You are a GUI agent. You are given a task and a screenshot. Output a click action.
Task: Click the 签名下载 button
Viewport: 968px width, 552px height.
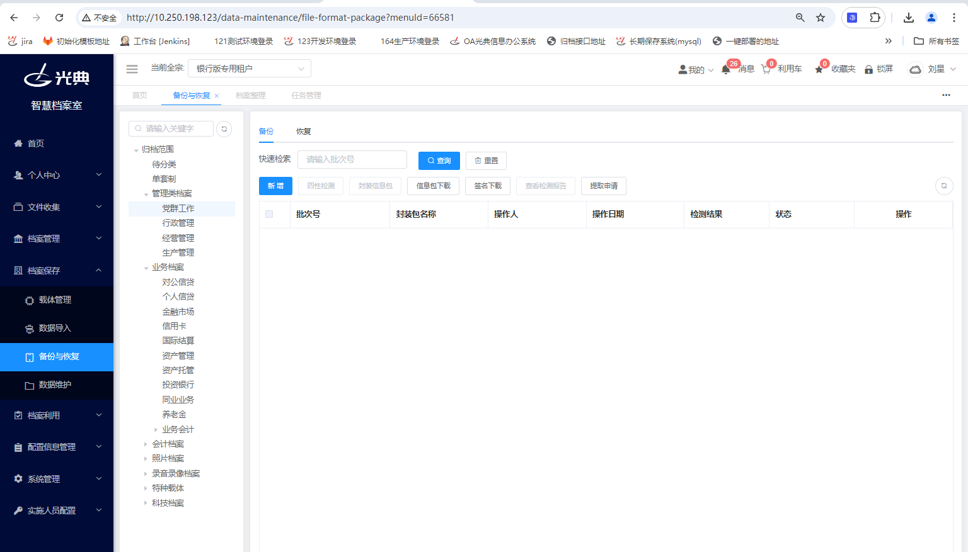tap(488, 186)
